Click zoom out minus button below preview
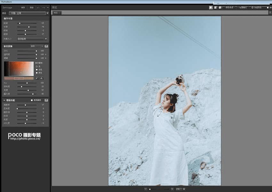Viewport: 272px width, 192px height. coord(146,189)
